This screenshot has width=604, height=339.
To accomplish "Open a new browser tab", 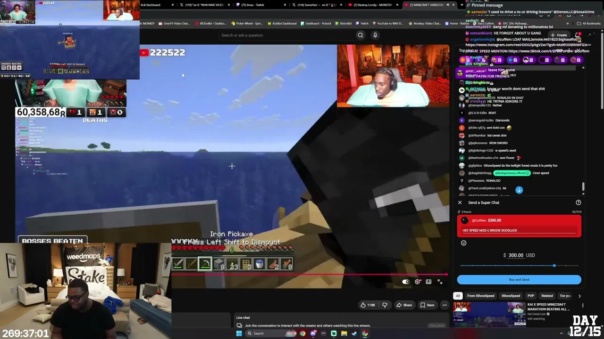I will [462, 5].
